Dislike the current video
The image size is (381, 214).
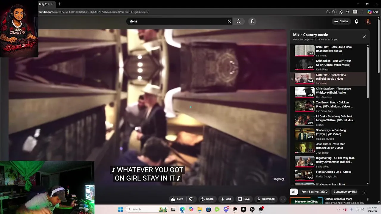click(x=191, y=199)
